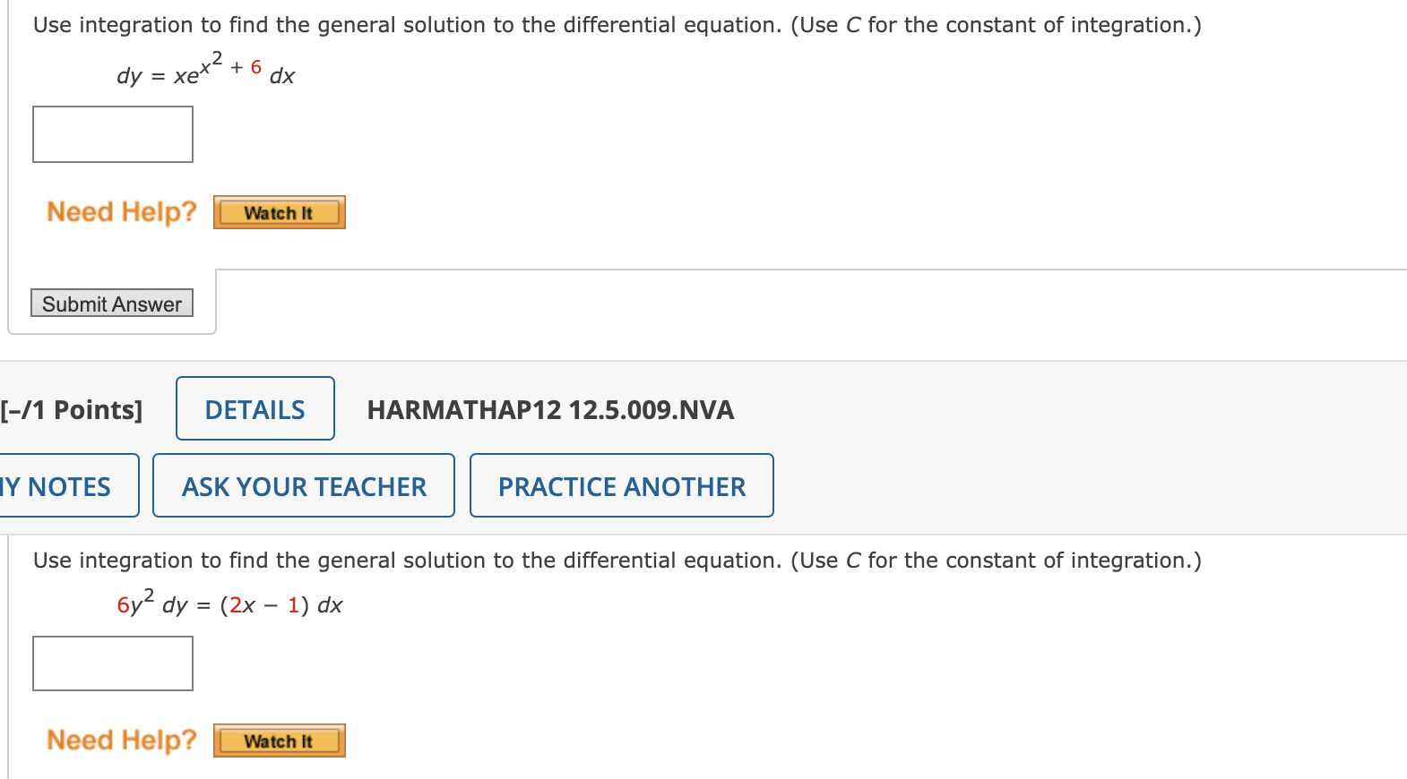Click the instruction text about constant of integration

click(x=616, y=24)
